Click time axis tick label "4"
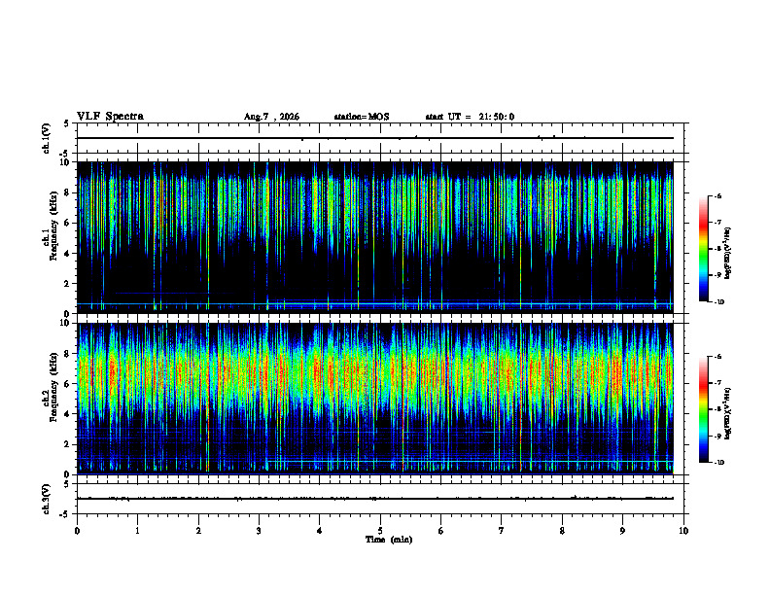 [x=320, y=531]
